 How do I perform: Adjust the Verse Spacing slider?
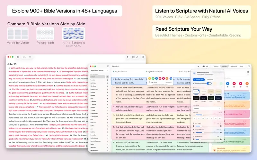tap(207, 139)
